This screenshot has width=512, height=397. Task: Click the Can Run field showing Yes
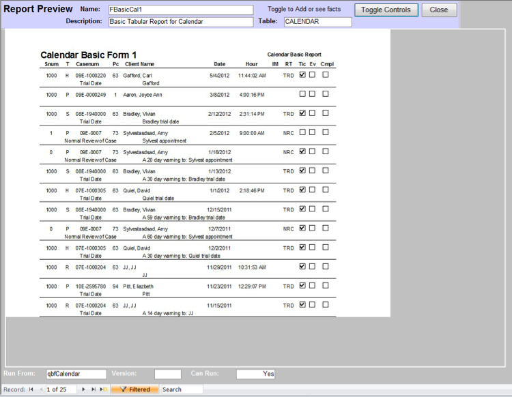[256, 374]
